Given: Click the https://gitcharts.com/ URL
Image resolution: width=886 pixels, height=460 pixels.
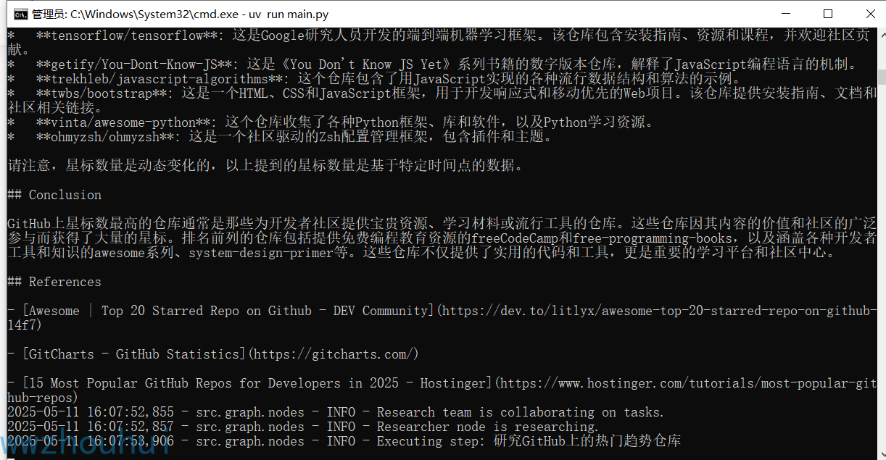Looking at the screenshot, I should (x=334, y=354).
